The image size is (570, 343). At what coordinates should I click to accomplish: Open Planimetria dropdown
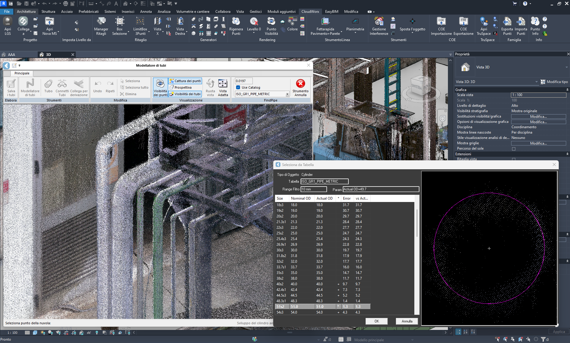tap(355, 33)
